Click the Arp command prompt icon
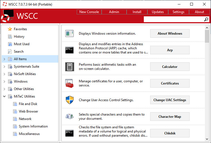This screenshot has height=143, width=211. tap(69, 50)
